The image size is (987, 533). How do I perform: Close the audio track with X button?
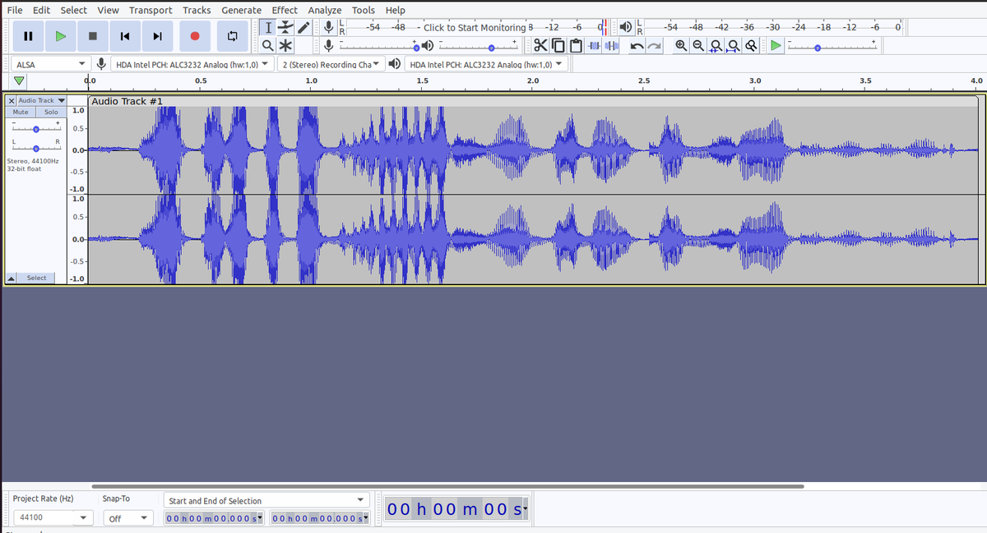(11, 100)
